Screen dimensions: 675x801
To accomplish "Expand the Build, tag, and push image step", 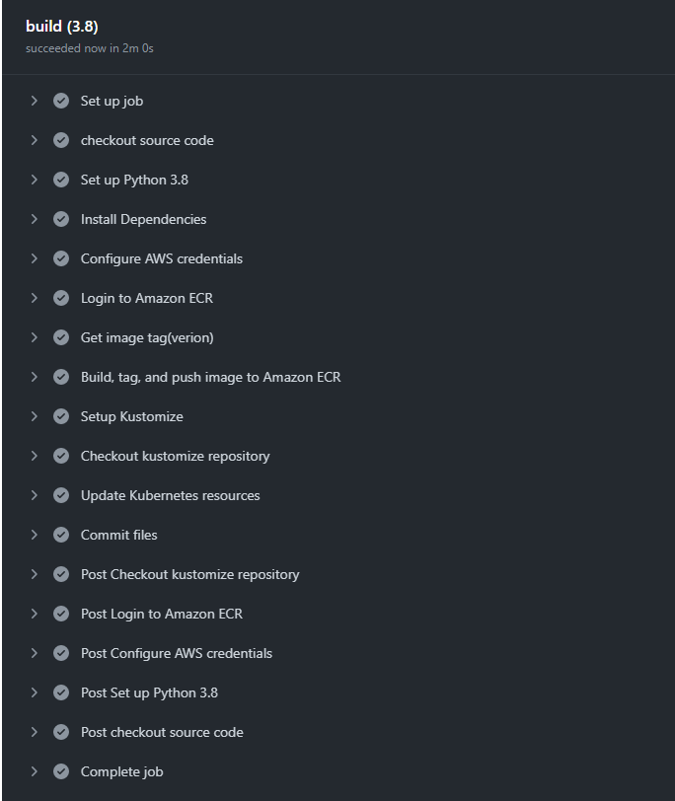I will (34, 377).
